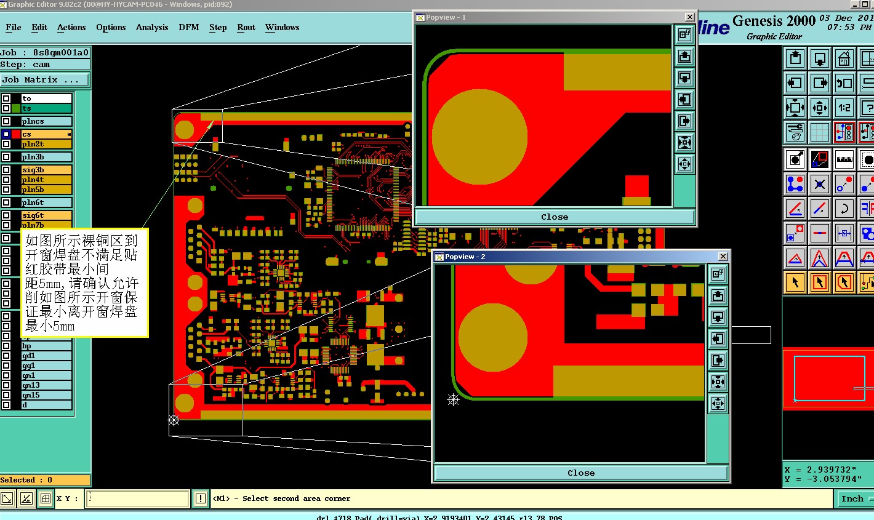Viewport: 874px width, 520px height.
Task: Click the 1:2 zoom ratio icon
Action: tap(844, 108)
